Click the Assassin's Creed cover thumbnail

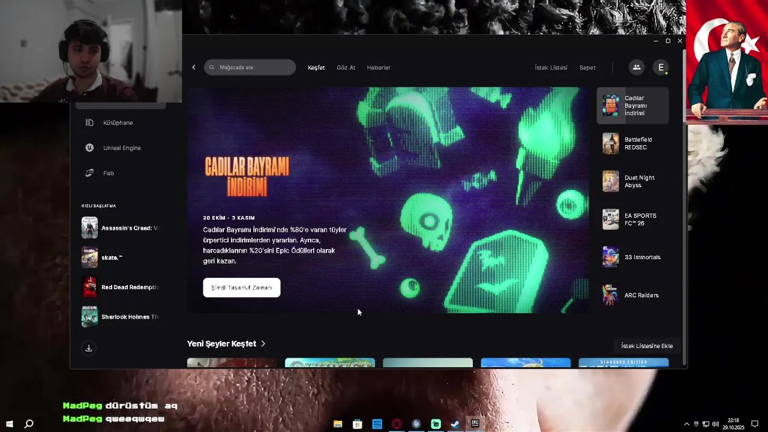point(89,228)
